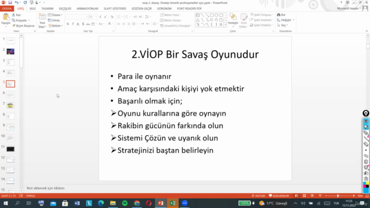Select the star shape in the shapes gallery
The height and width of the screenshot is (208, 370).
221,24
